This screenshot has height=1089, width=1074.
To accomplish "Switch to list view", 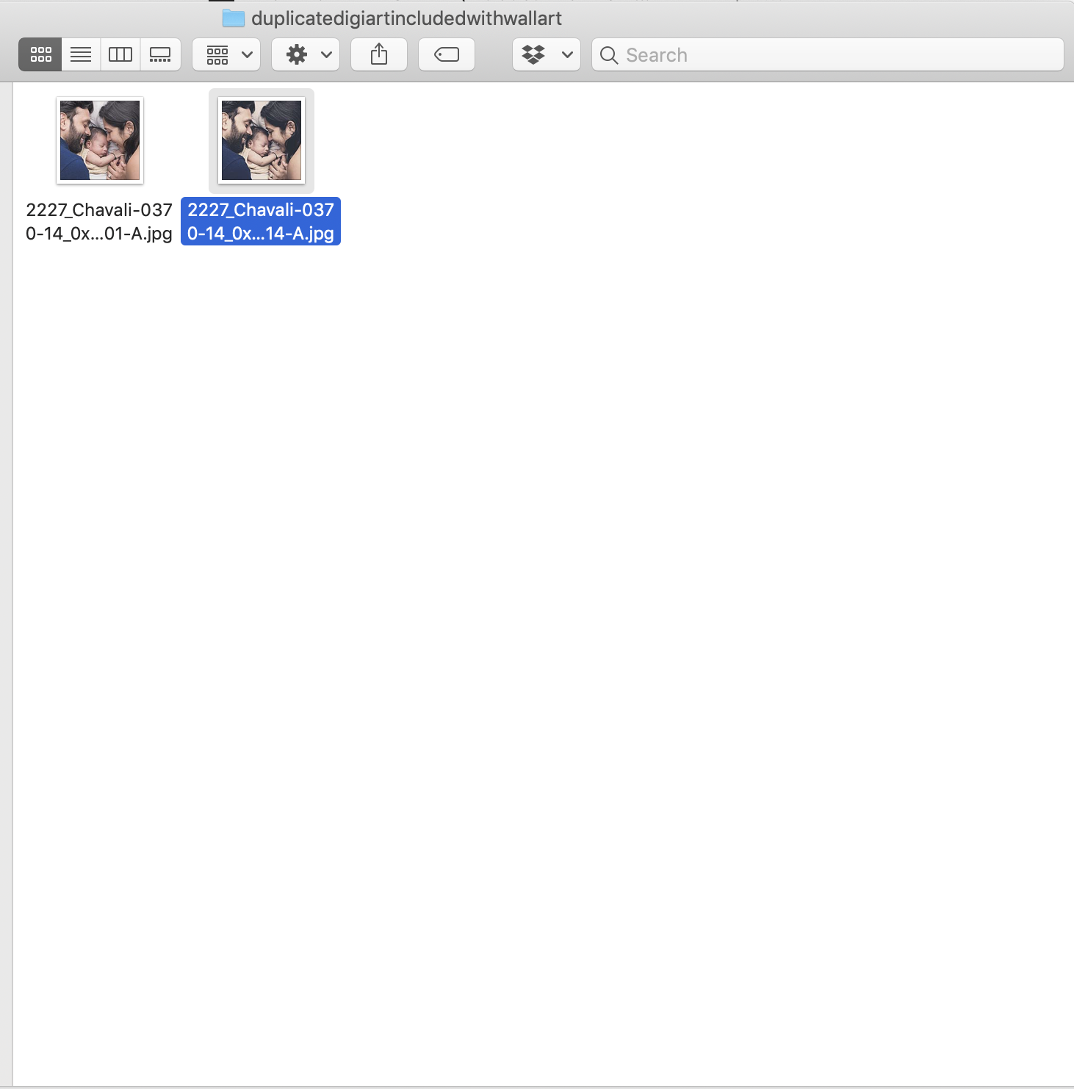I will tap(81, 54).
